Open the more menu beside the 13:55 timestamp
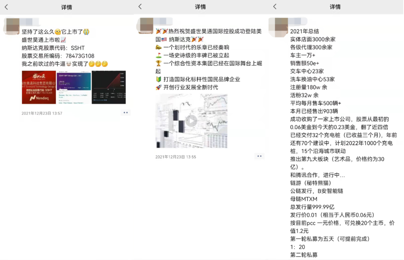The height and width of the screenshot is (260, 404). pyautogui.click(x=259, y=156)
